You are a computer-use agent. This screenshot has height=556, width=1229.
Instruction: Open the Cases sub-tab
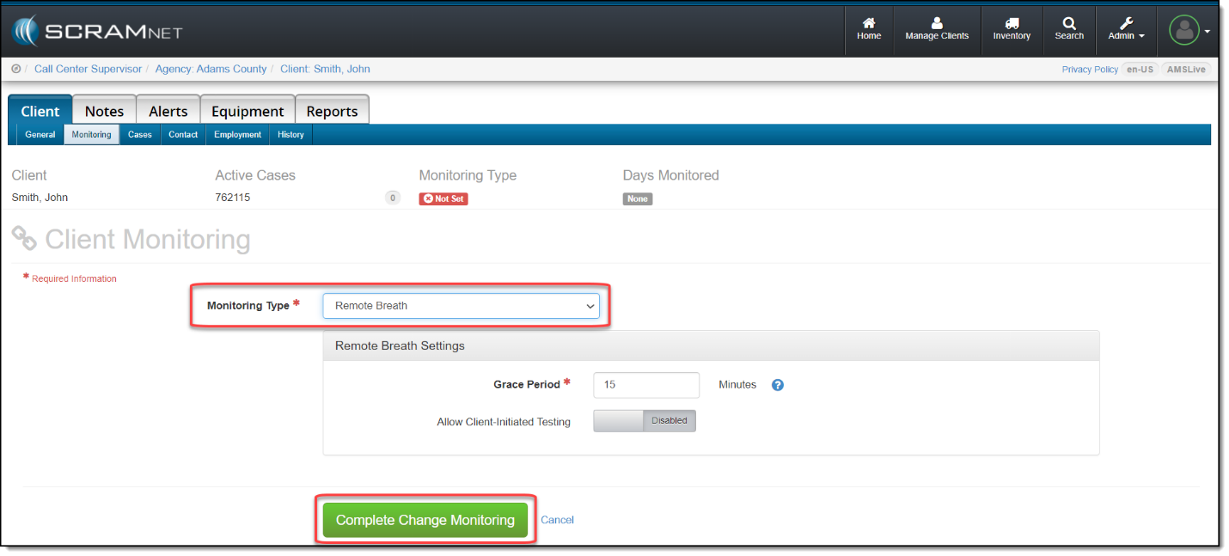pos(140,135)
